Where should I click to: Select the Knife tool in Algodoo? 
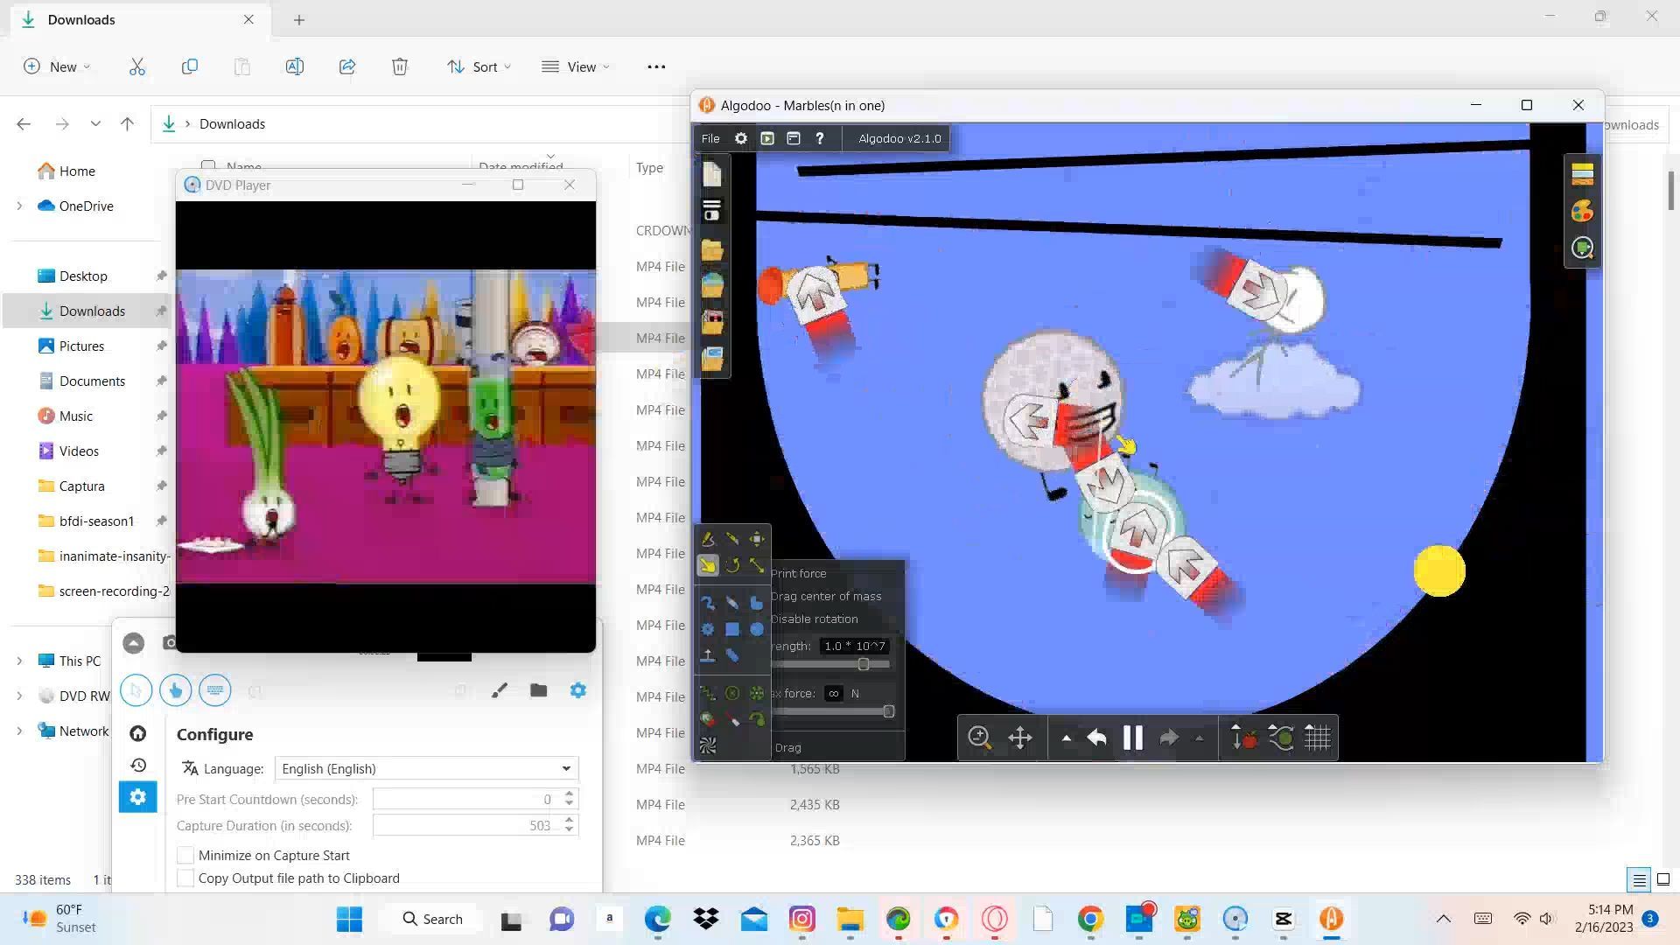point(732,539)
